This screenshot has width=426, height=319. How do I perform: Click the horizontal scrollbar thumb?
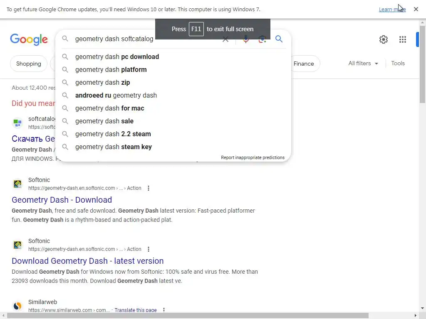pos(188,316)
